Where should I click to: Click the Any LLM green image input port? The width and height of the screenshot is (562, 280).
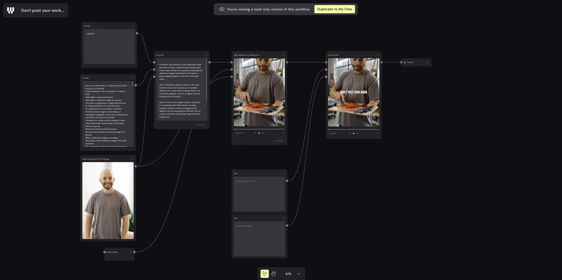click(x=154, y=77)
